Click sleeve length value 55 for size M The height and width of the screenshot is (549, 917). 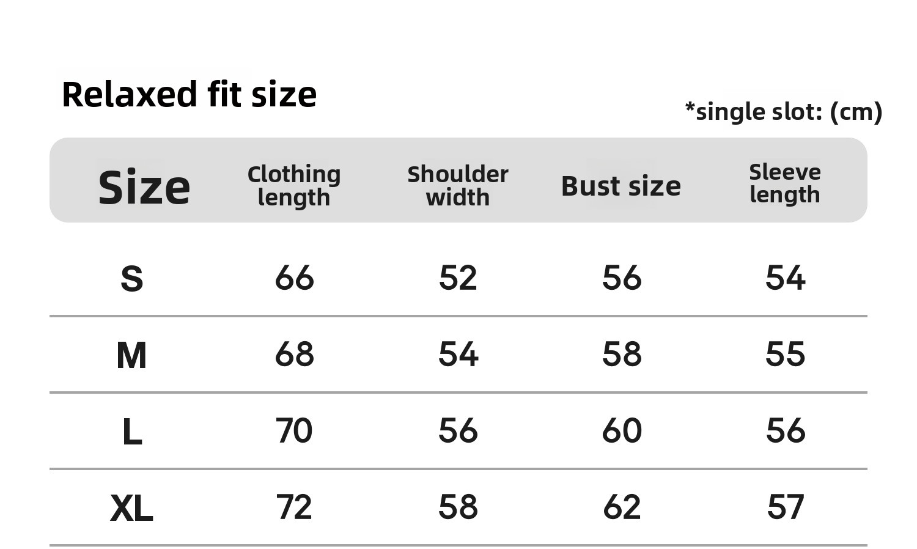pos(786,355)
